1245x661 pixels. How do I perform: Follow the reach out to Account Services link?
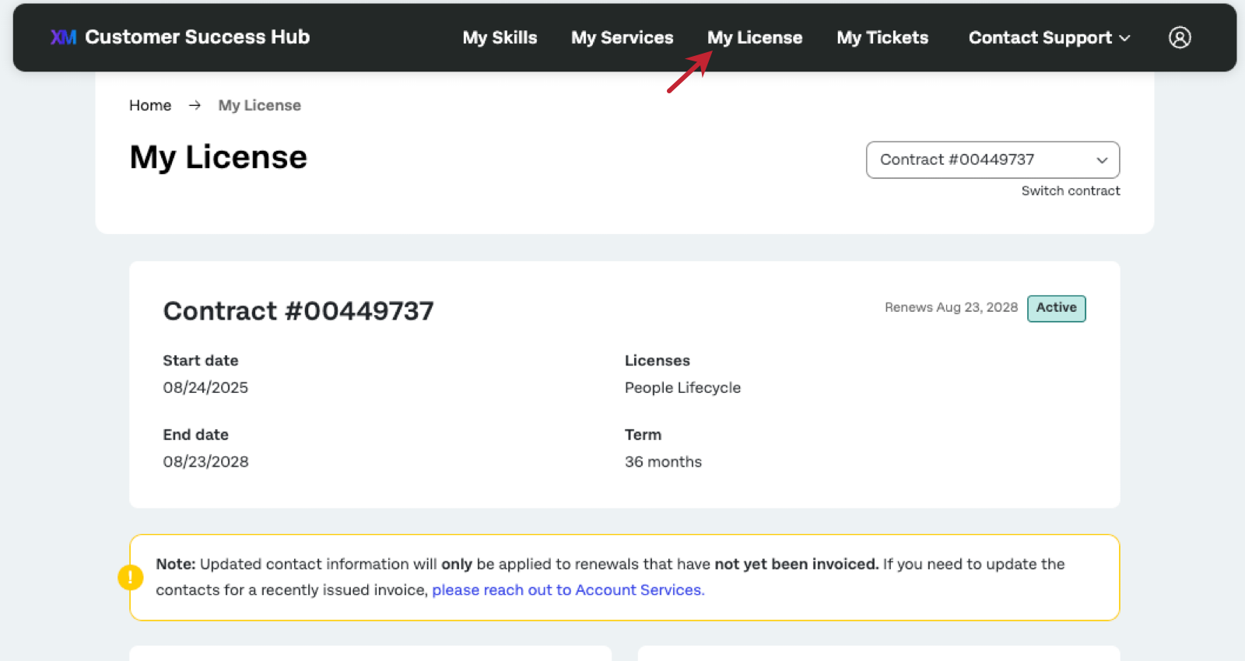568,589
